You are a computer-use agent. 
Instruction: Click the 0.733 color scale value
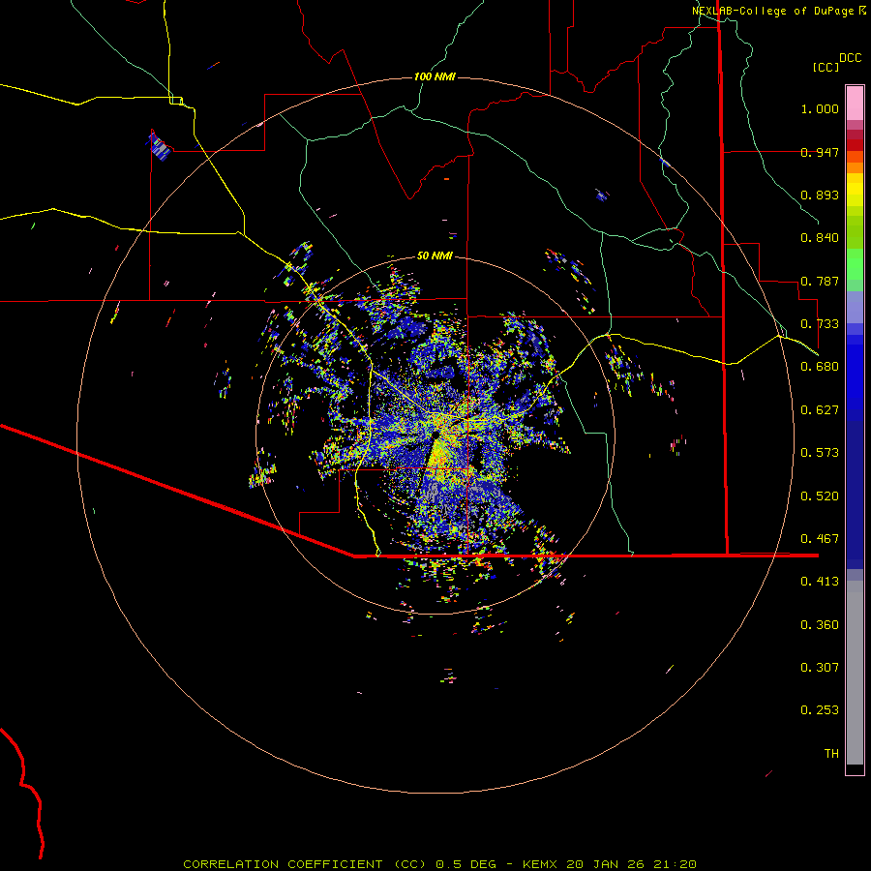point(820,324)
